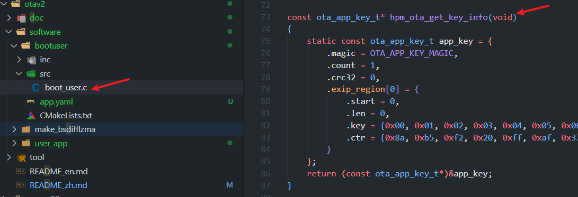
Task: Click the .key field on line 82
Action: [x=355, y=126]
